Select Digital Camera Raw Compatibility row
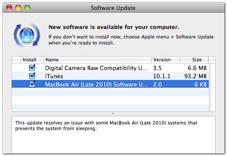Screen dimensions: 227x156 (110, 68)
